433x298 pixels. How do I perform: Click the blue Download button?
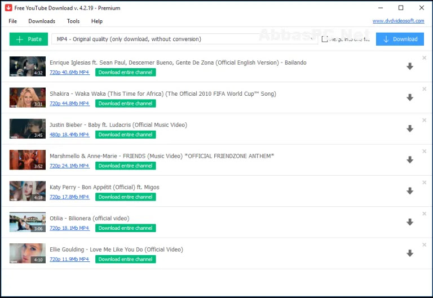click(x=400, y=39)
